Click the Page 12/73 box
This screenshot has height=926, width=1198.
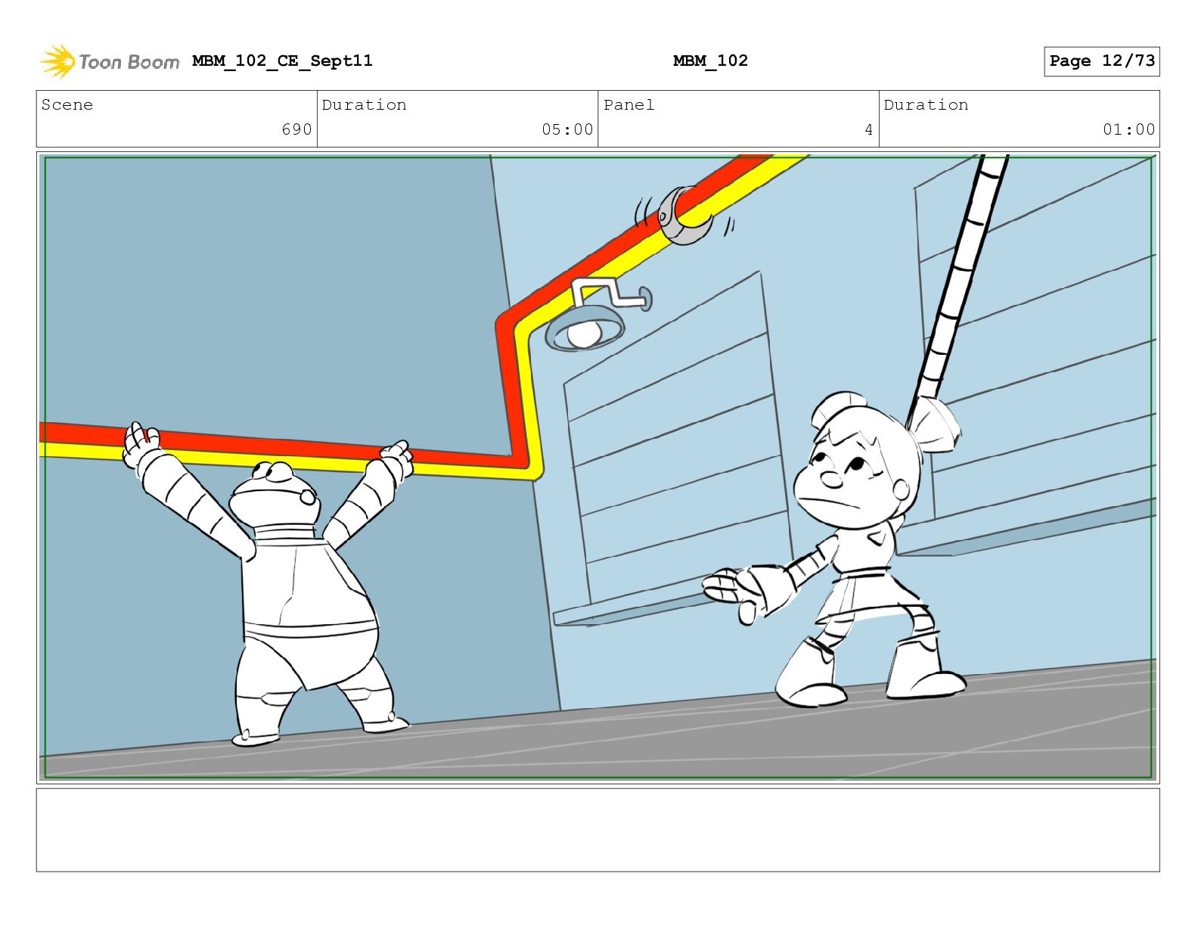[1101, 61]
